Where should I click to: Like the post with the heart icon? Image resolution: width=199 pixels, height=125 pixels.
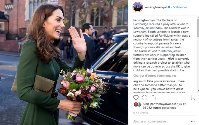(x=136, y=97)
